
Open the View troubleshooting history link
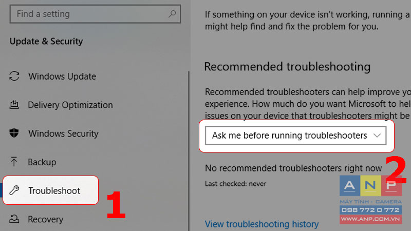tap(261, 224)
